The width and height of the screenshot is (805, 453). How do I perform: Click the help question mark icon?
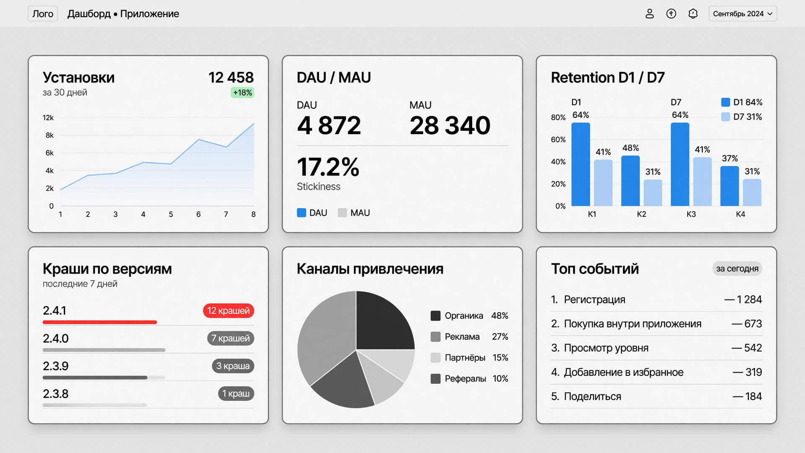click(x=671, y=14)
